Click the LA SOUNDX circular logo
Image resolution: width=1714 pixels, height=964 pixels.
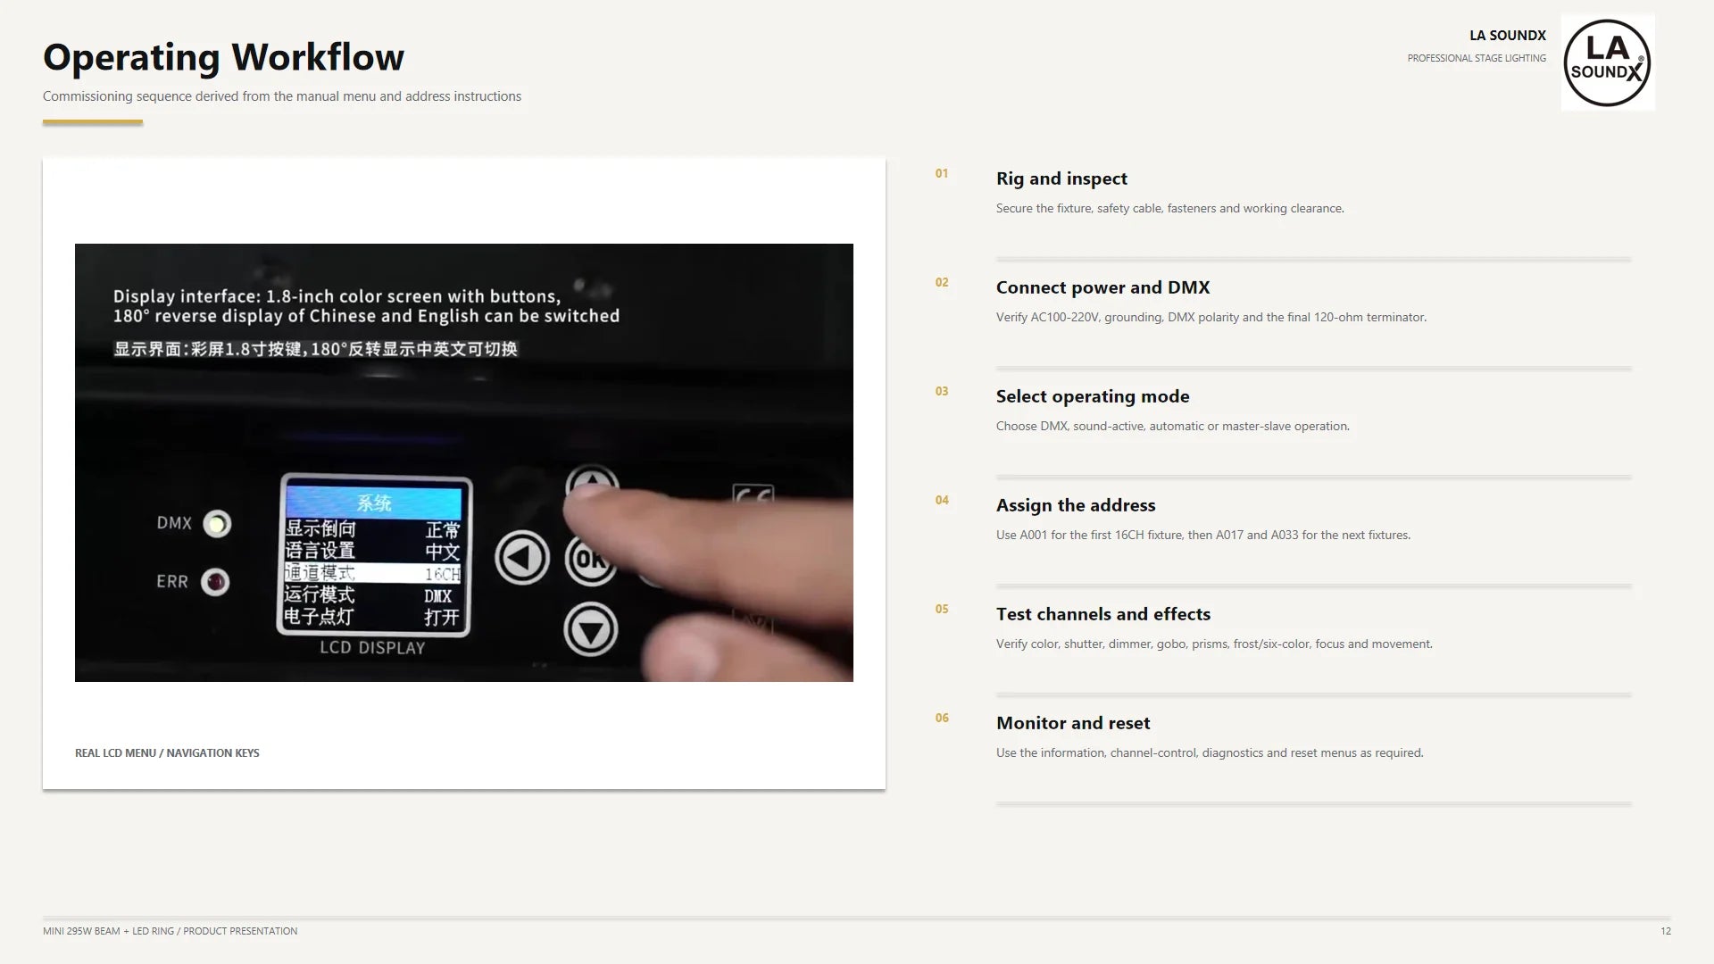click(1608, 62)
